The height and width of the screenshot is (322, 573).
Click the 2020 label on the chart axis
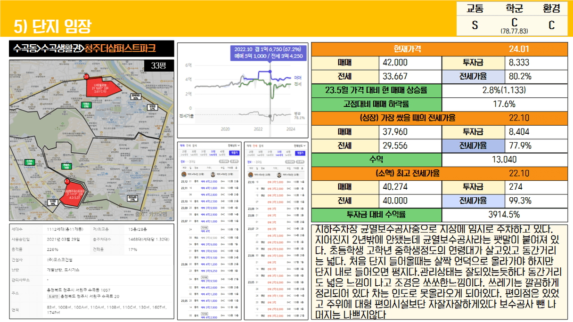pos(225,129)
